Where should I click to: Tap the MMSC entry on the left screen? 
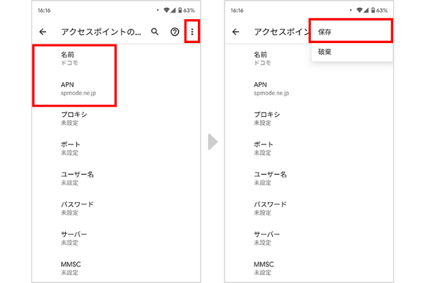[x=71, y=268]
